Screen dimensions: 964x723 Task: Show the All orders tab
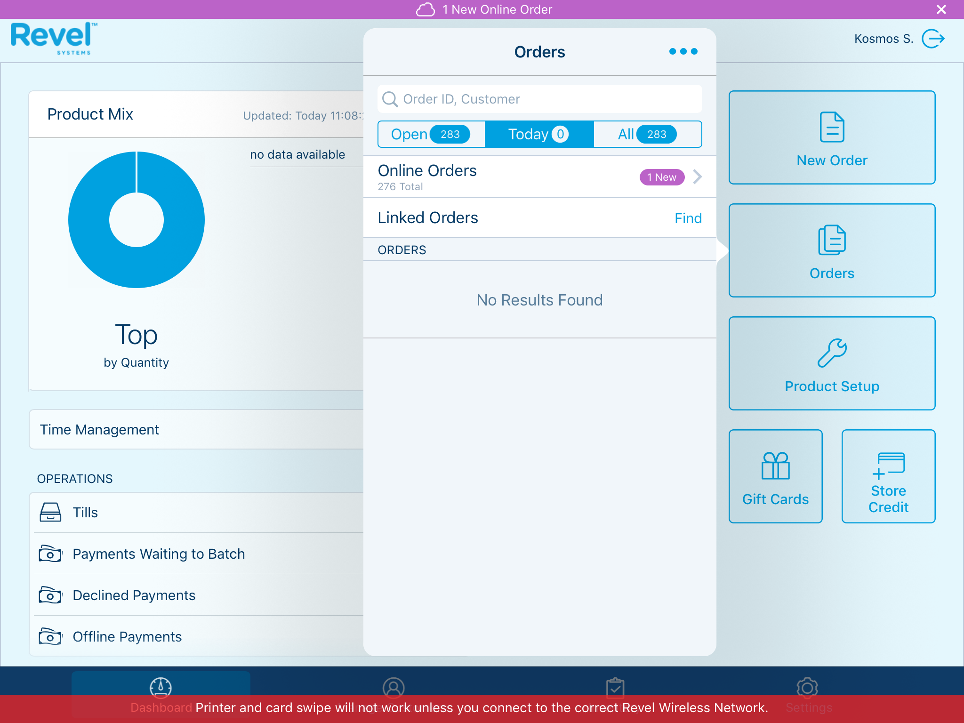[x=647, y=134]
